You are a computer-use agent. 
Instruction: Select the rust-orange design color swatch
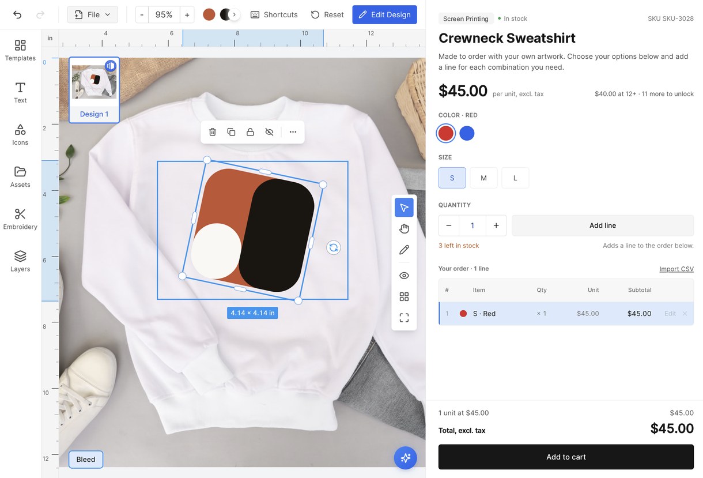click(209, 14)
